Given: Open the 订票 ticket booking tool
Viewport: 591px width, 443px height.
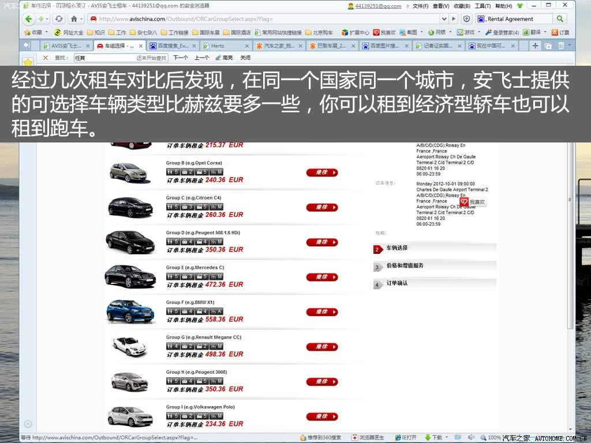Looking at the screenshot, I should tap(560, 32).
